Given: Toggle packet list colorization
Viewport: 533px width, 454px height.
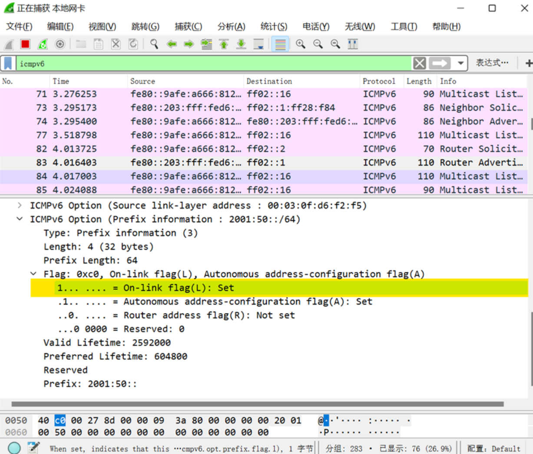Looking at the screenshot, I should (280, 44).
